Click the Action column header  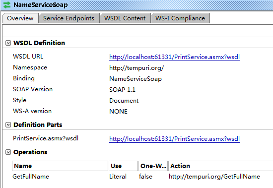[x=220, y=166]
